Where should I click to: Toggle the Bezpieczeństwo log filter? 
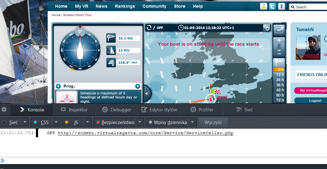point(115,122)
